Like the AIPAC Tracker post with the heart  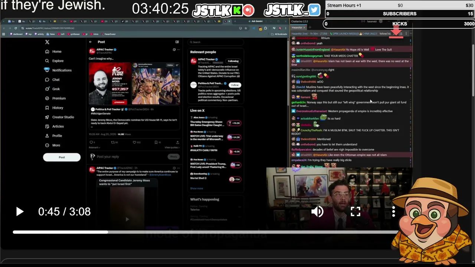coord(134,142)
